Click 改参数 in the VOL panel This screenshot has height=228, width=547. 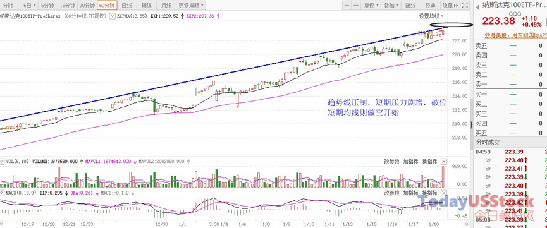[391, 162]
